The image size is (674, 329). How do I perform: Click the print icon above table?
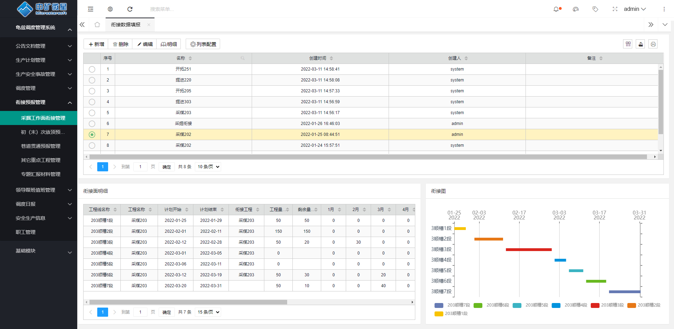[x=653, y=44]
